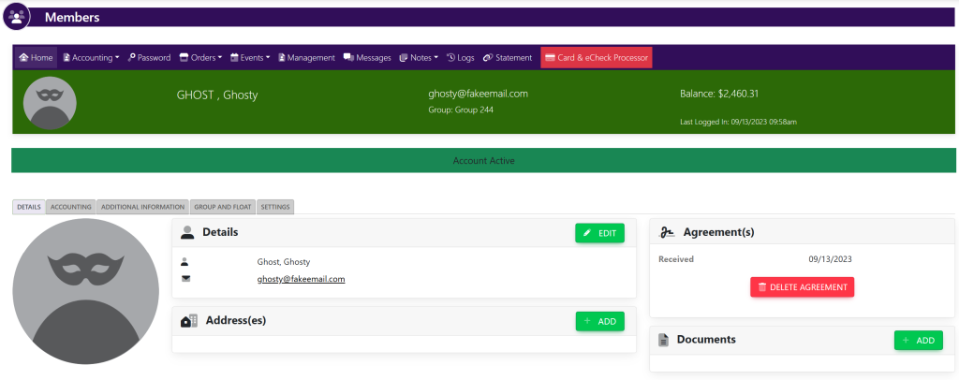Expand the Events dropdown menu

(x=250, y=58)
